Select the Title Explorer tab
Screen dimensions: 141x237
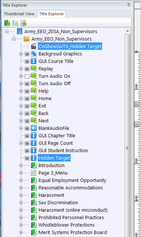(52, 14)
